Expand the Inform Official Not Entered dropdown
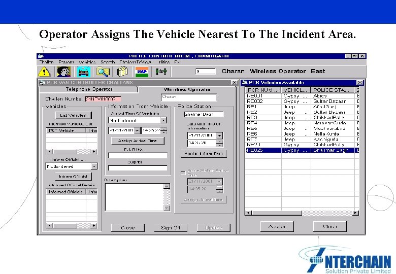The height and width of the screenshot is (274, 396). pos(94,166)
